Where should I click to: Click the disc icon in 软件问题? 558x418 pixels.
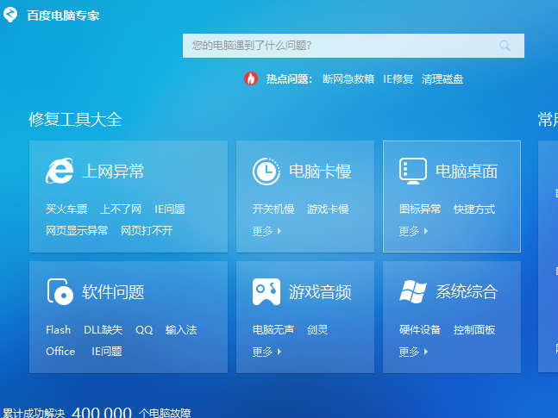60,291
